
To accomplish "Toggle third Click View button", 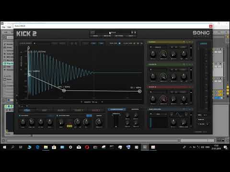I will [x=141, y=43].
